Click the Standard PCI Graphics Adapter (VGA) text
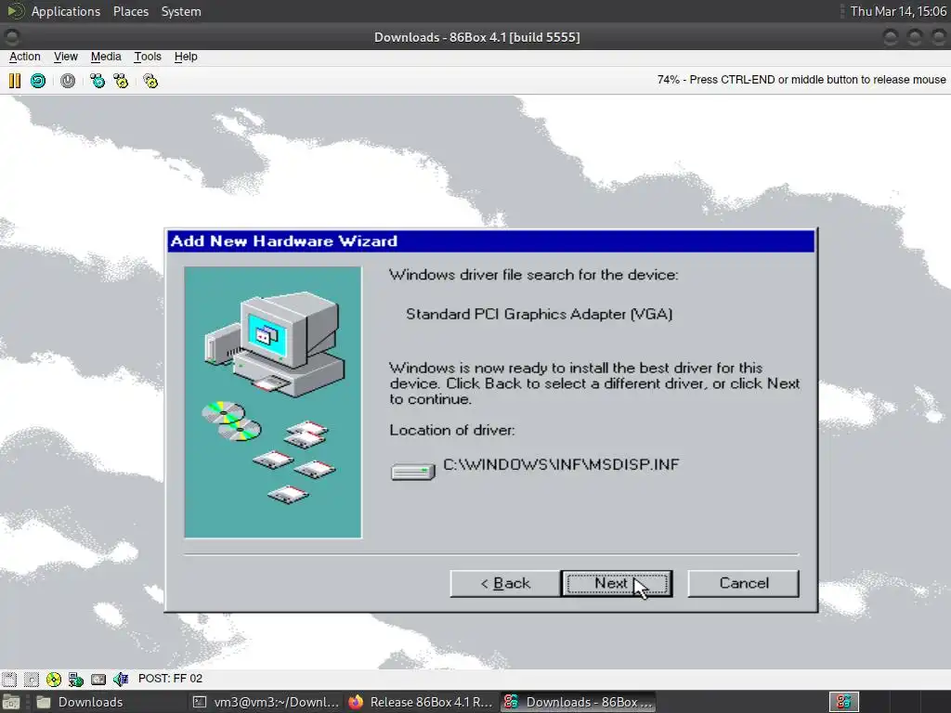This screenshot has width=951, height=713. [540, 314]
